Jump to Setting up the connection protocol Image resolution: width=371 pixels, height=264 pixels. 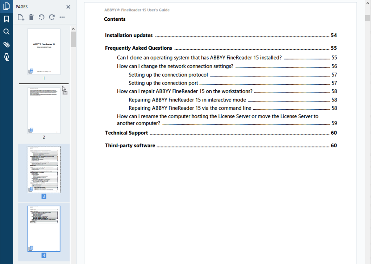point(233,75)
